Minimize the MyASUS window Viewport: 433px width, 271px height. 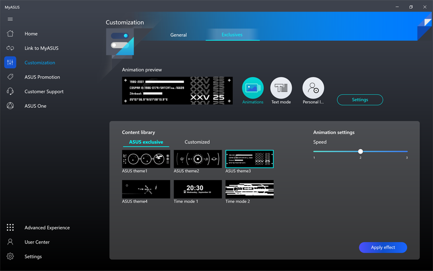397,7
